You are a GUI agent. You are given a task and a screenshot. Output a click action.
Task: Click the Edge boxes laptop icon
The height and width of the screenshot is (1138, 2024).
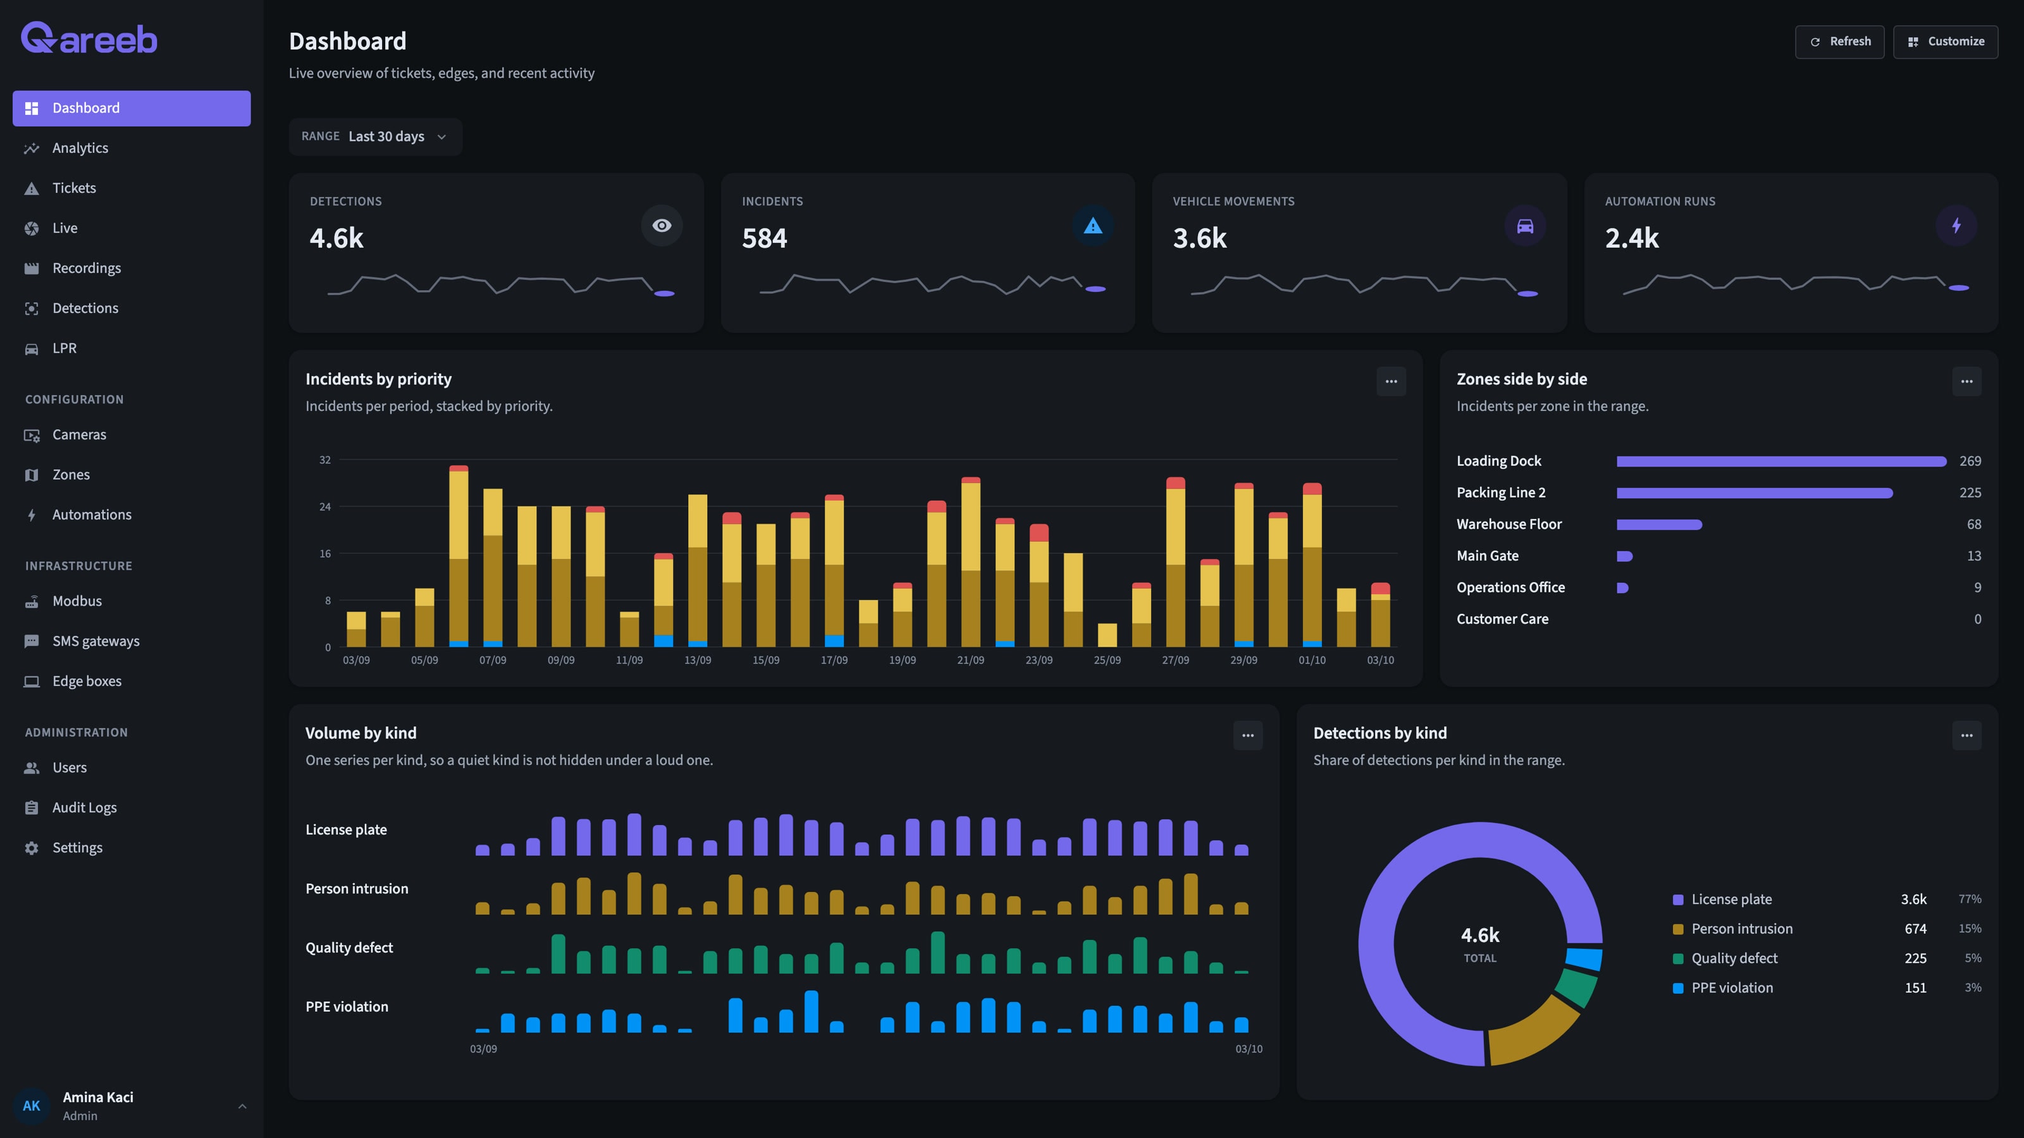[x=32, y=682]
